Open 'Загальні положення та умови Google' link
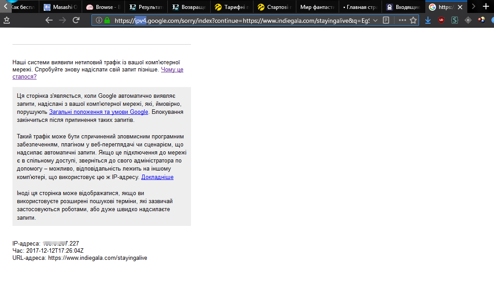Viewport: 494px width, 296px height. [x=99, y=112]
